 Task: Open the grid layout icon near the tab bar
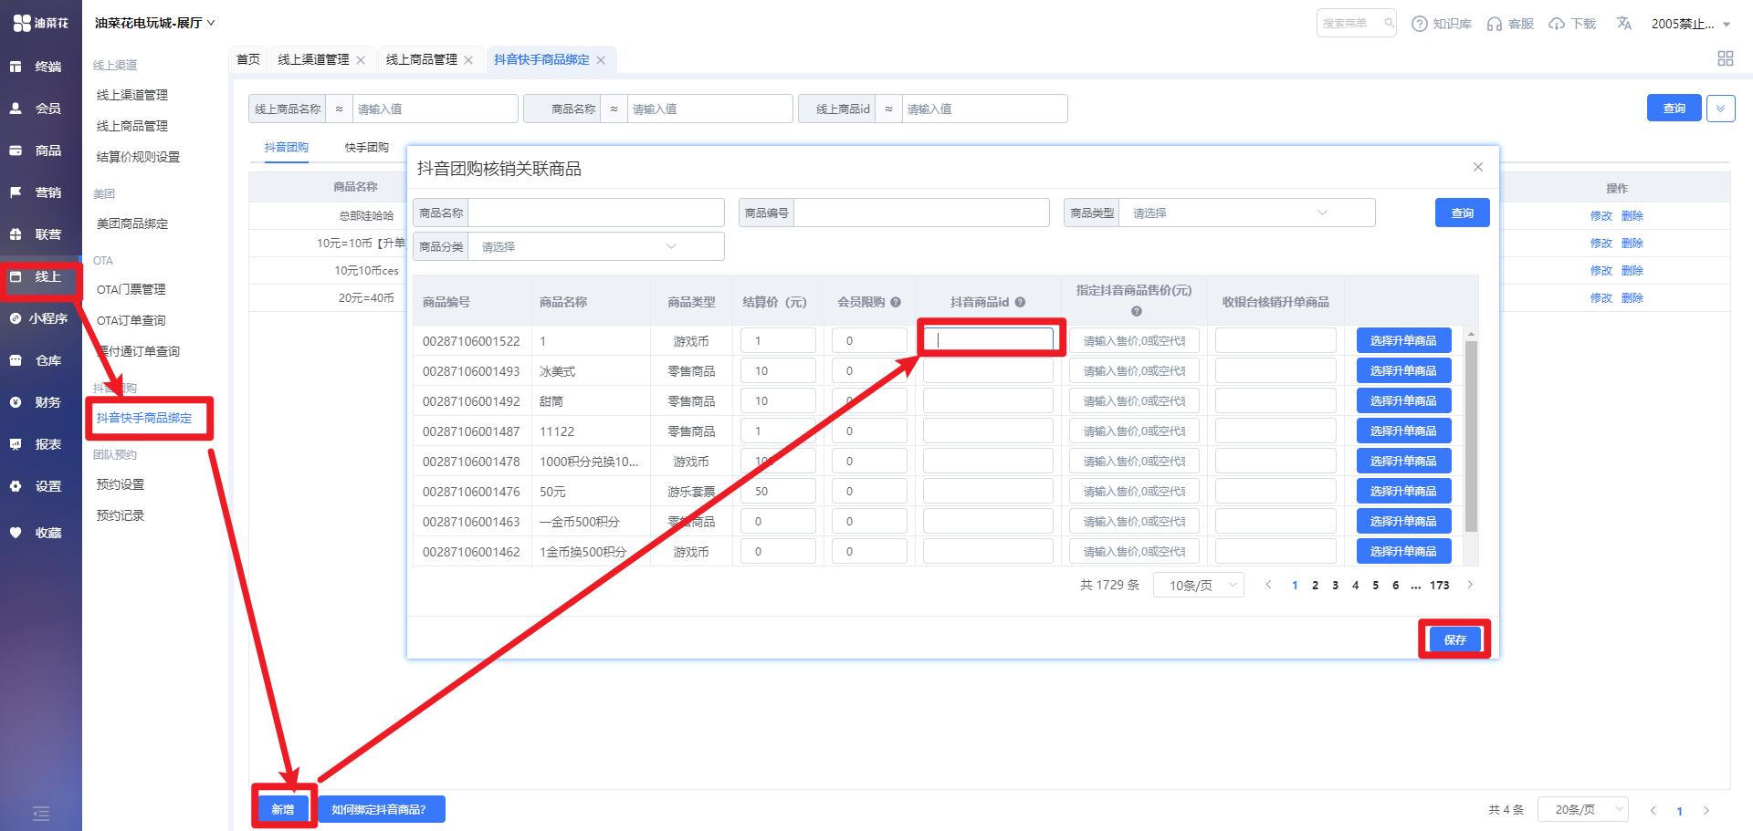1725,58
